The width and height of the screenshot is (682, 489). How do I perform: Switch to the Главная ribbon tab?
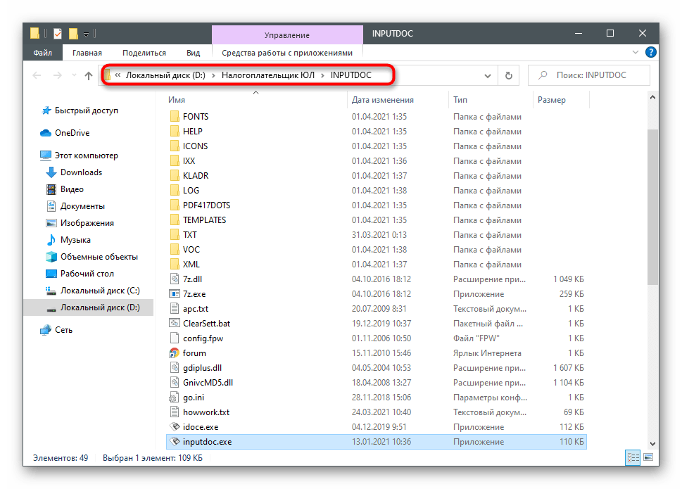[x=87, y=53]
